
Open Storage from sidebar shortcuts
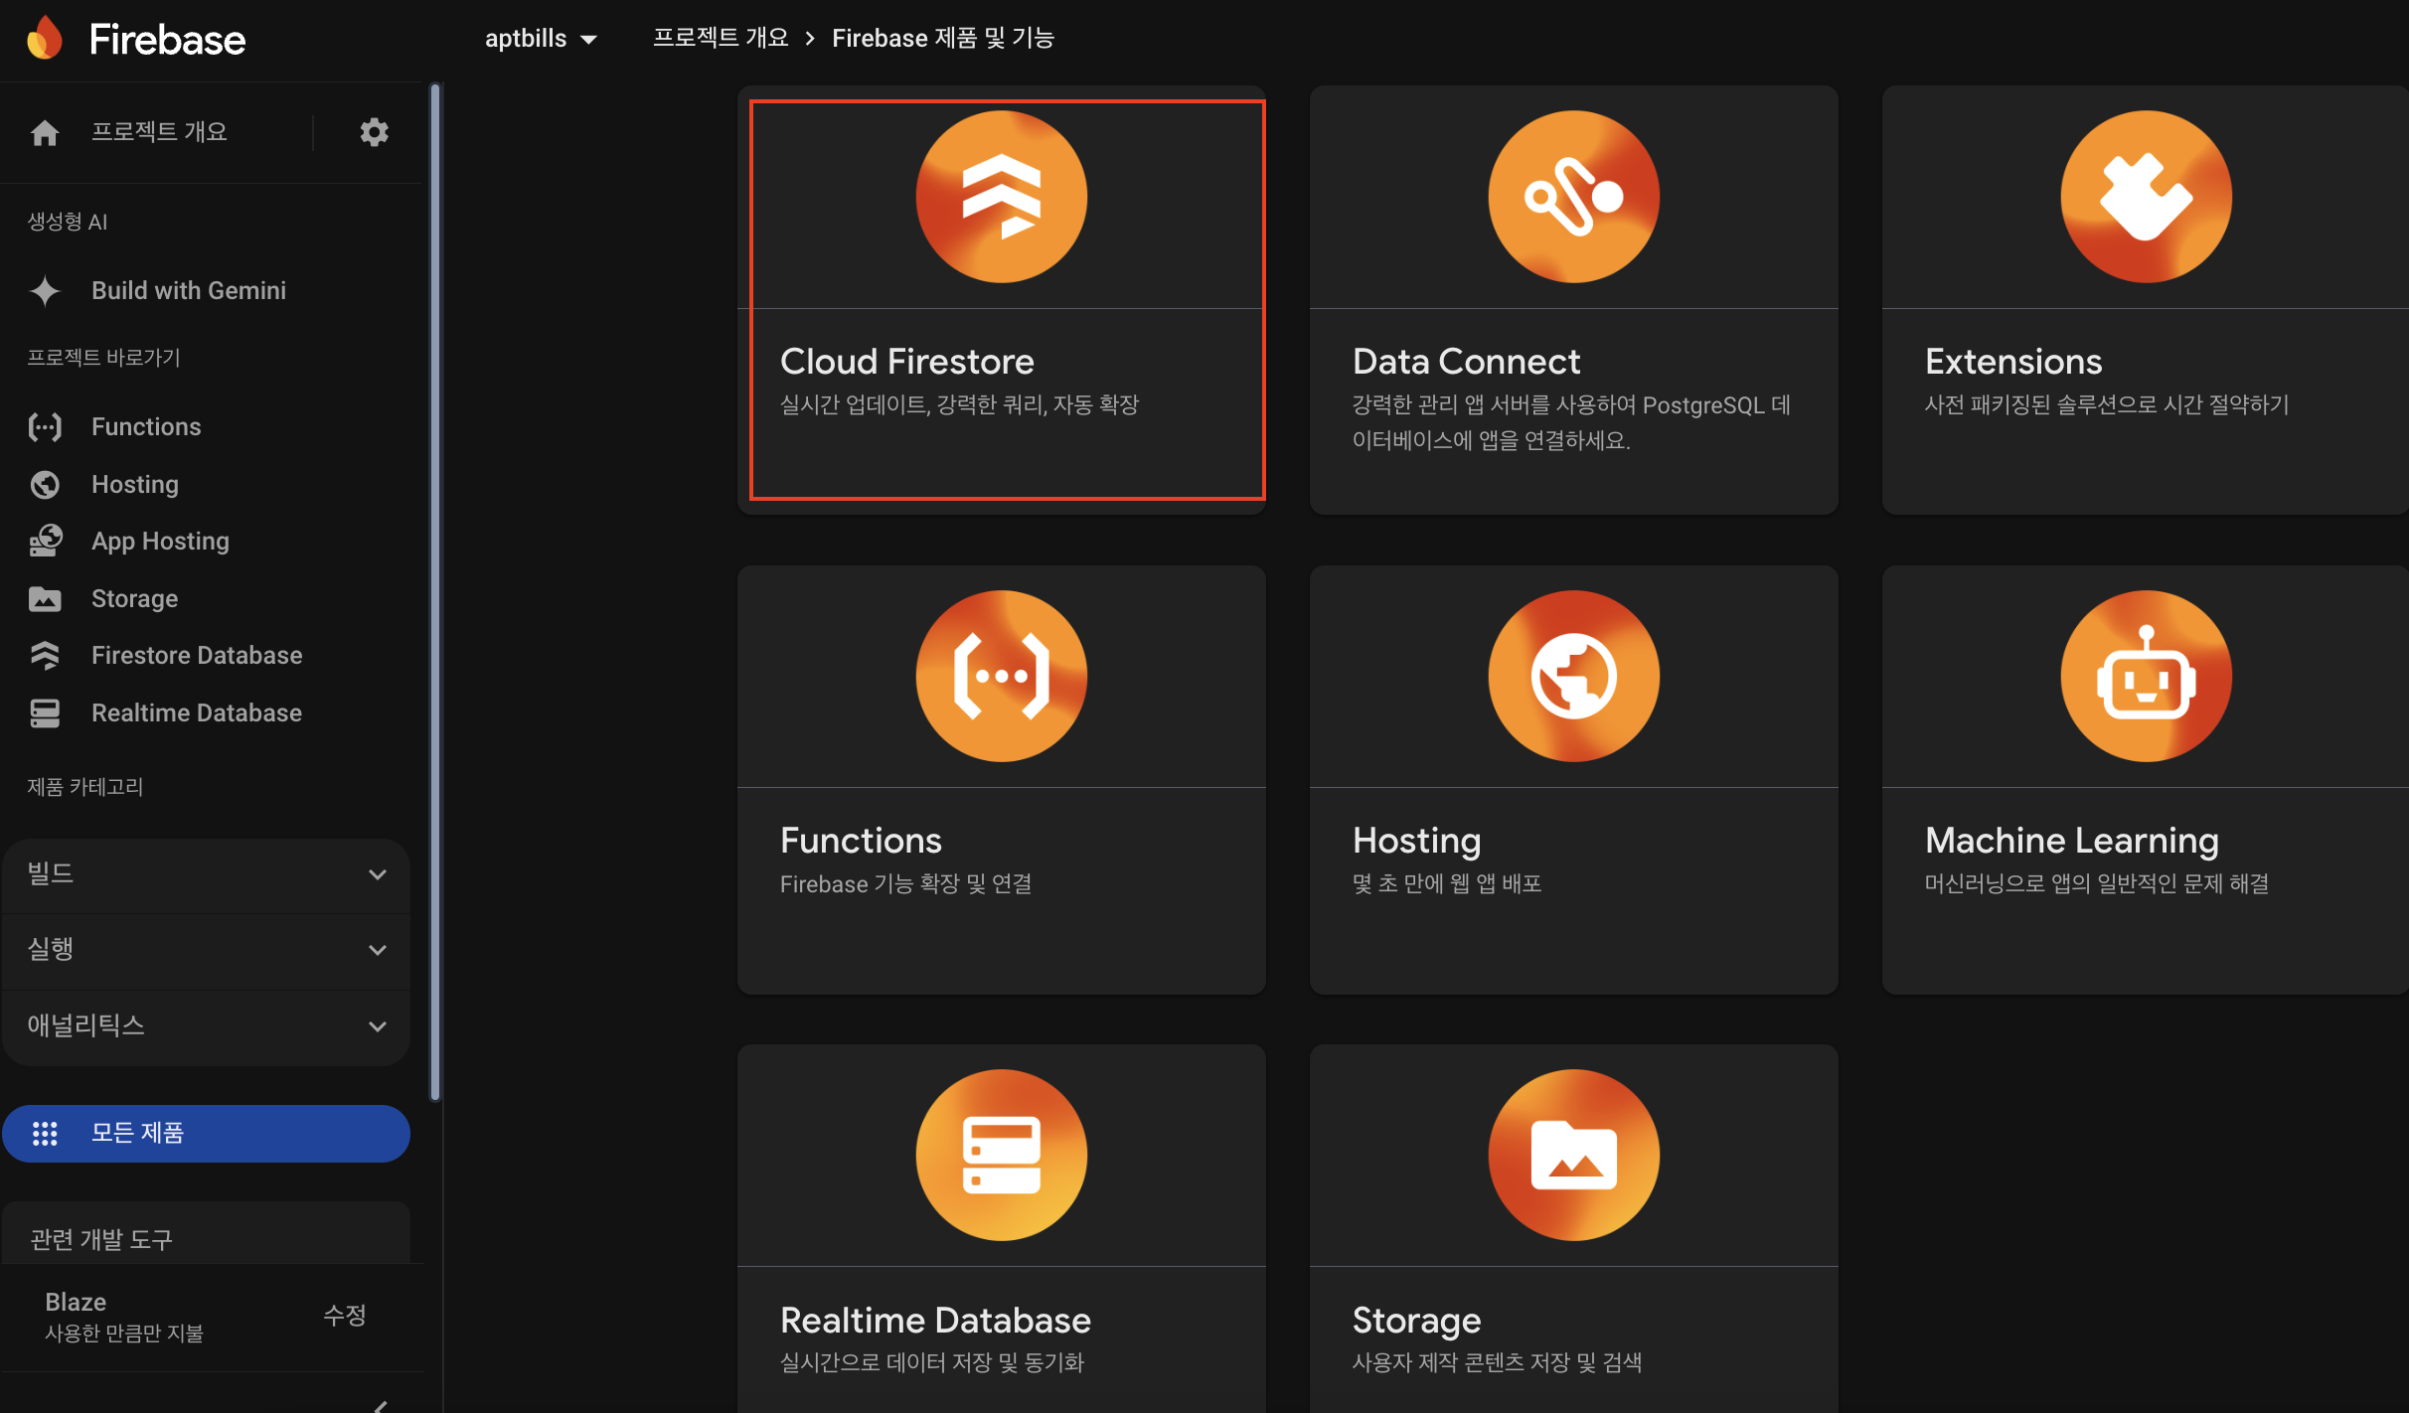tap(135, 599)
